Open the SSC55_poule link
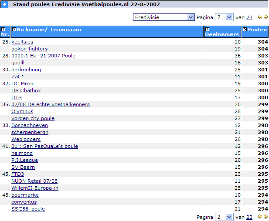This screenshot has height=221, width=269. 28,209
